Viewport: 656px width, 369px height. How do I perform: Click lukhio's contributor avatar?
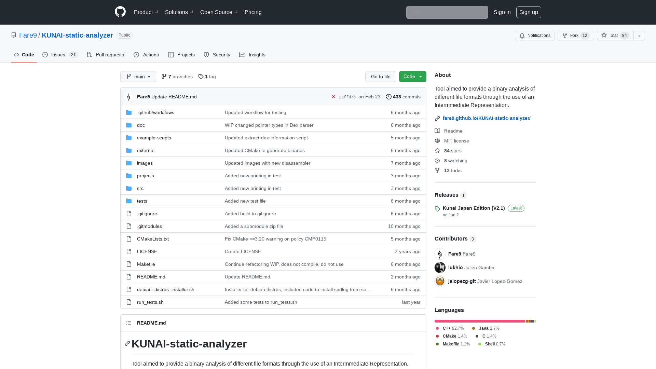coord(440,268)
